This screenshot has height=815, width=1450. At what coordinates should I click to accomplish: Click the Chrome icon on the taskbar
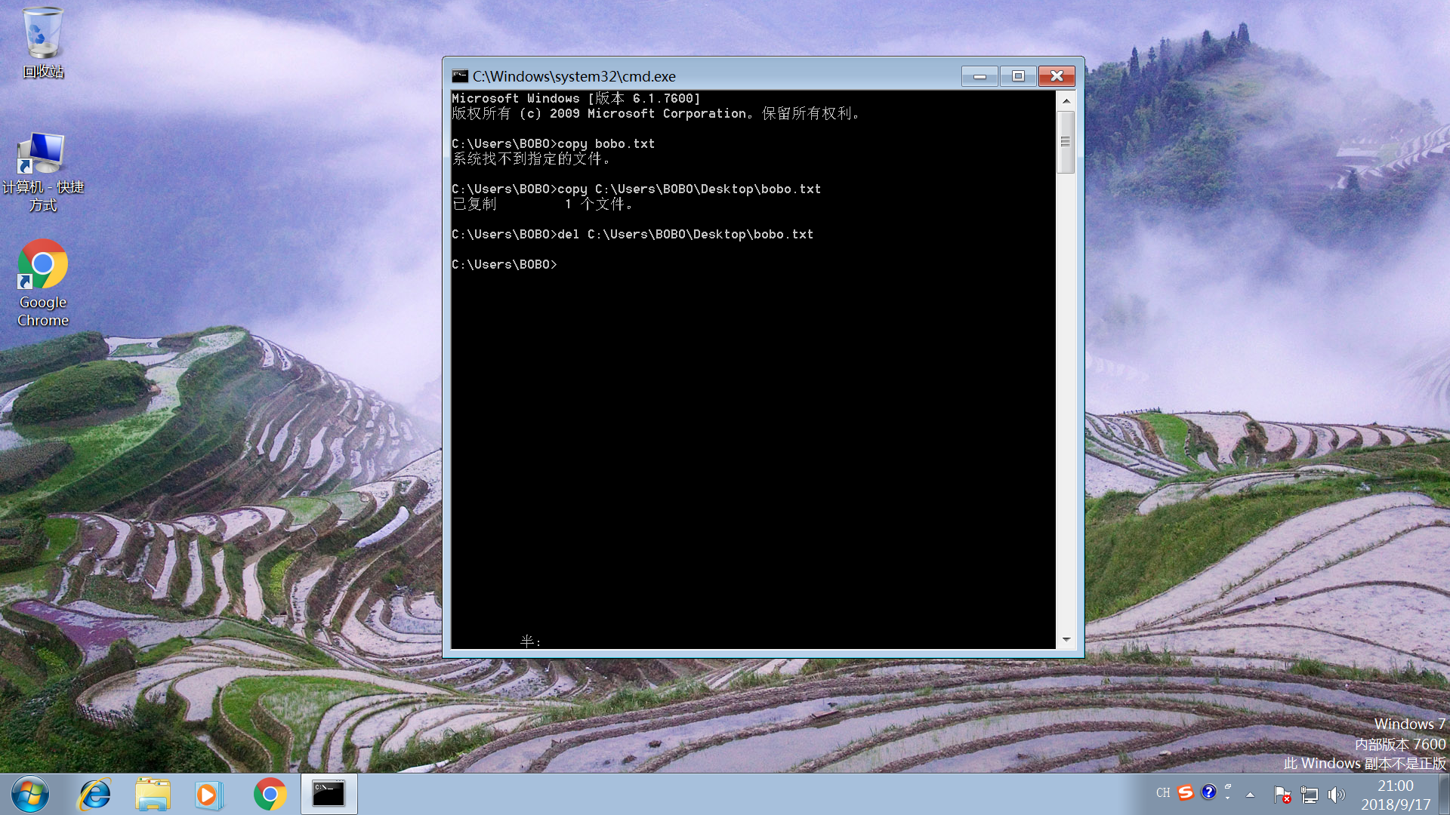point(270,794)
